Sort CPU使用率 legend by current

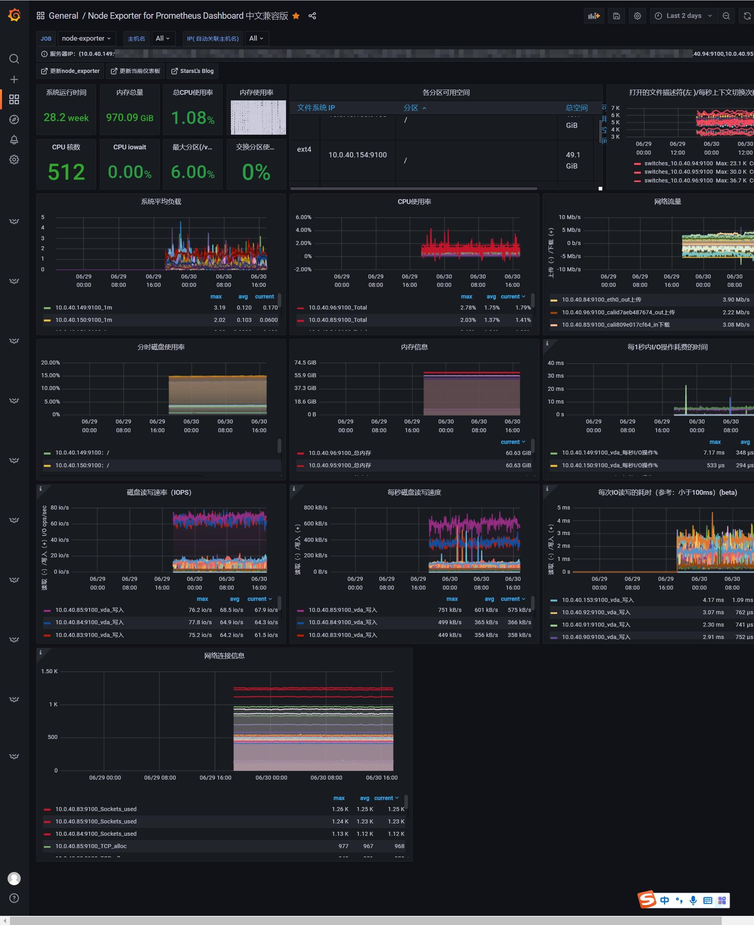513,297
